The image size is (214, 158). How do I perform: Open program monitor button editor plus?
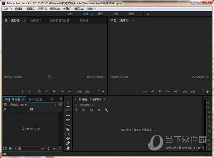(208, 92)
